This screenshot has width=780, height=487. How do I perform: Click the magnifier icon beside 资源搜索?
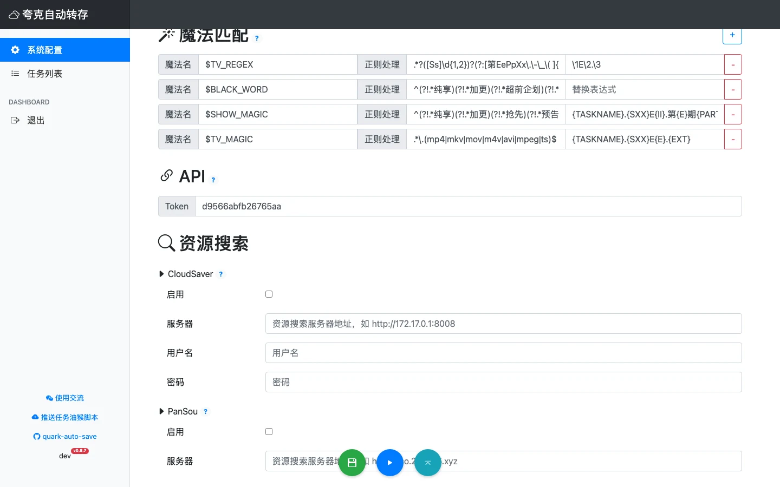166,243
